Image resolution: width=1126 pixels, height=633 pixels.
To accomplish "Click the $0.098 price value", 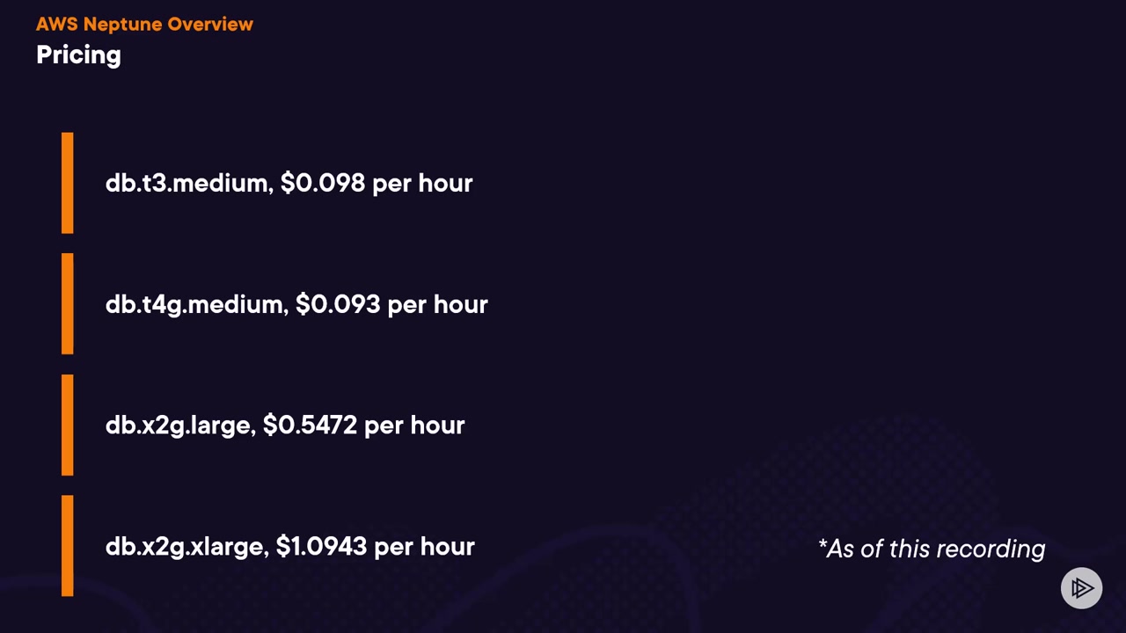I will click(322, 183).
